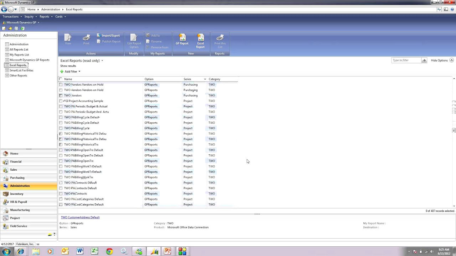Open Microsoft Word from taskbar
The width and height of the screenshot is (456, 256).
pyautogui.click(x=80, y=251)
